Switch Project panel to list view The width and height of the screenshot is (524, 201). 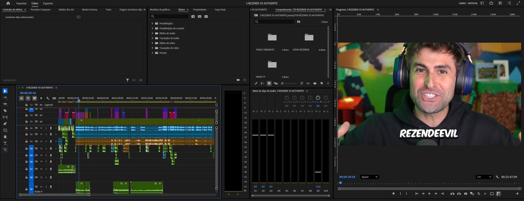tap(262, 83)
